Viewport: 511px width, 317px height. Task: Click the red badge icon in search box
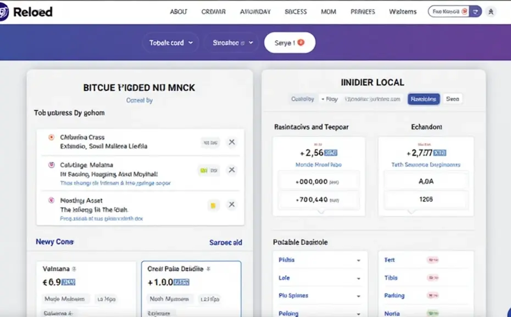465,12
